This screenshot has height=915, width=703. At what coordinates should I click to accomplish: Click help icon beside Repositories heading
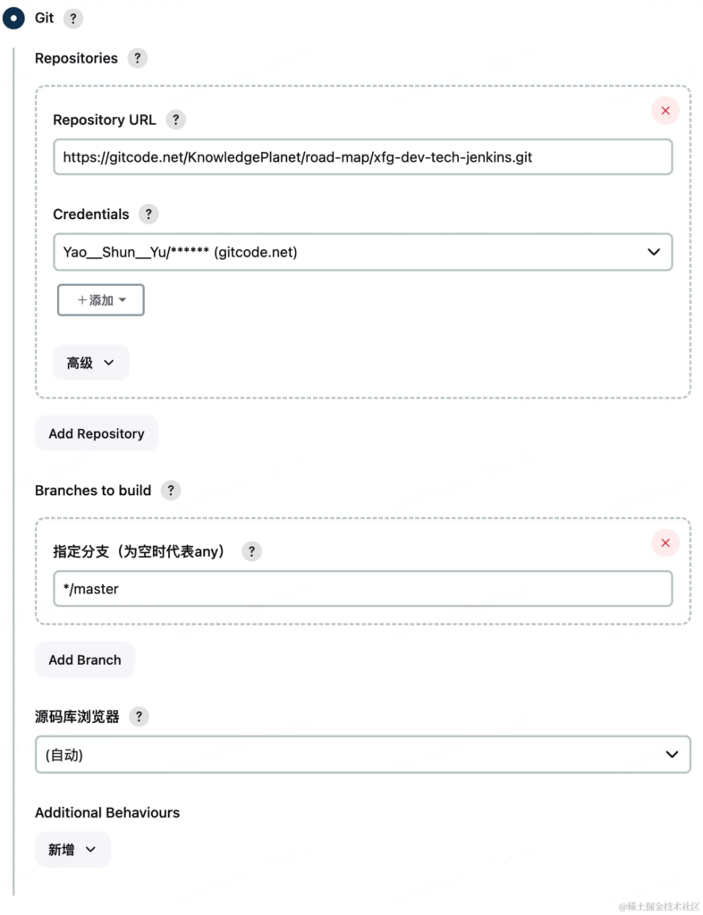coord(137,59)
